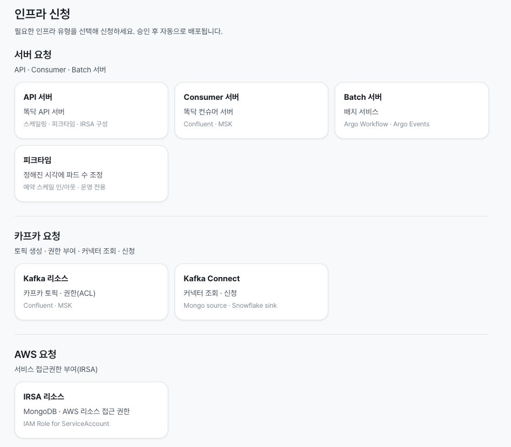Click 예약 스케일 인/아웃 · 운영 전용 text
This screenshot has width=511, height=447.
click(x=64, y=187)
